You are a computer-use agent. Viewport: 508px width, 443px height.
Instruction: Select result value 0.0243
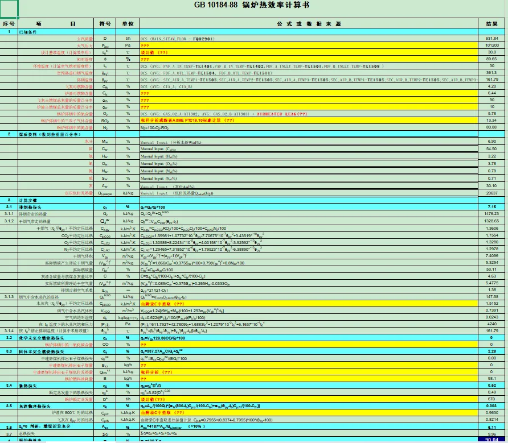(492, 317)
